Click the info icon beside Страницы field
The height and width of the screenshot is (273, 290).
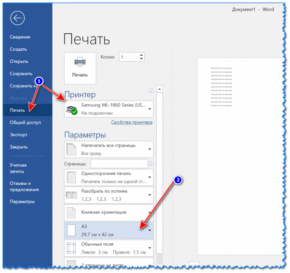pyautogui.click(x=151, y=163)
